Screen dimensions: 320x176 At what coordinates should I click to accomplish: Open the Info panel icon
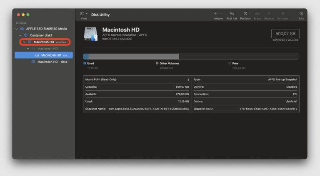(301, 13)
